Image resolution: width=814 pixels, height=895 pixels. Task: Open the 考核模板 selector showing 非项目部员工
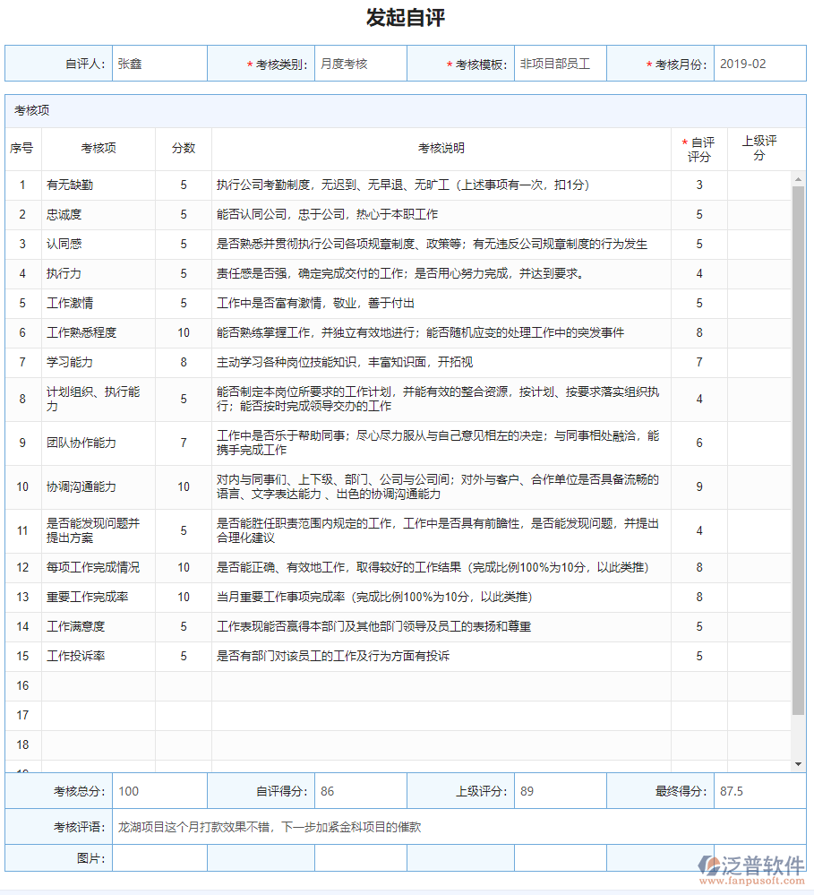560,62
